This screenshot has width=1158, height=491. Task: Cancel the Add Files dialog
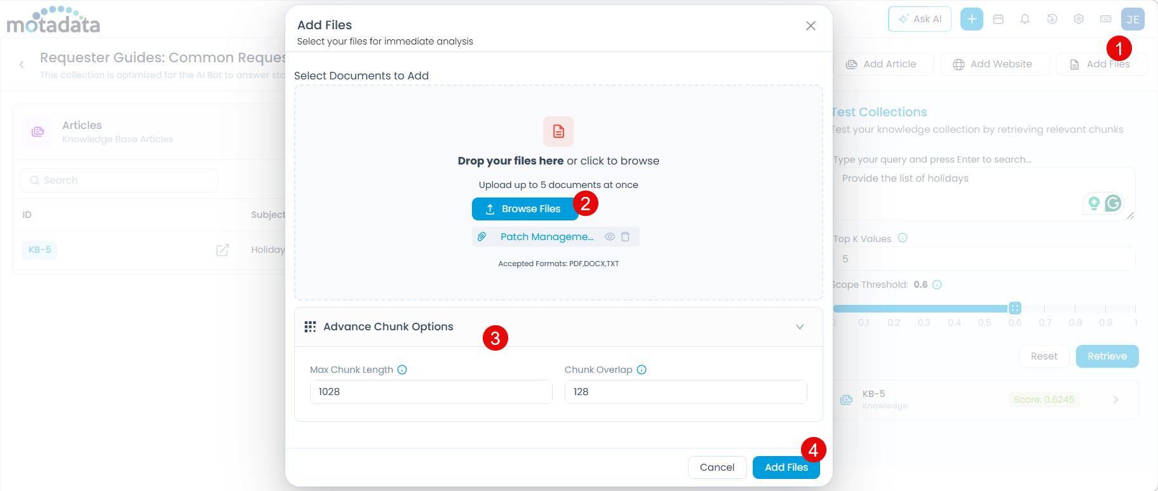point(717,467)
